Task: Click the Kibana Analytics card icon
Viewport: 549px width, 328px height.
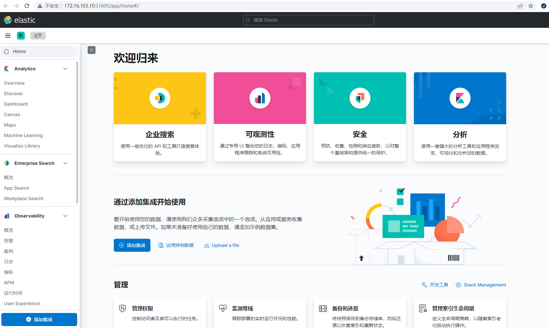Action: 460,98
